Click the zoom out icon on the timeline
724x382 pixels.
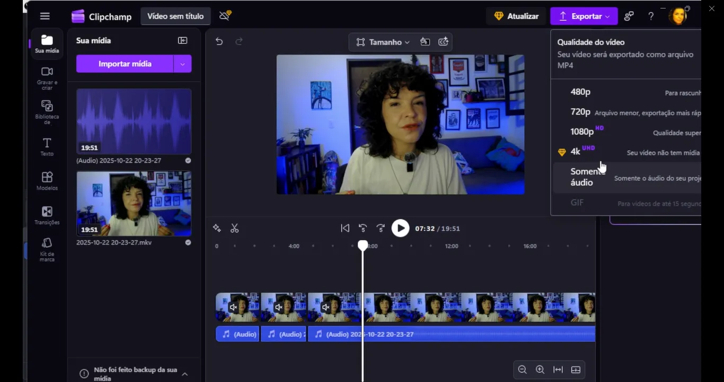coord(522,369)
